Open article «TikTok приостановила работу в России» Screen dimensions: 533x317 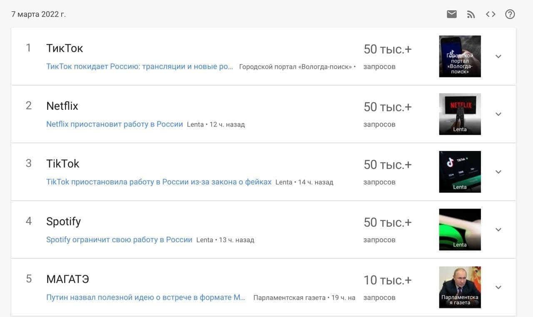click(x=158, y=182)
